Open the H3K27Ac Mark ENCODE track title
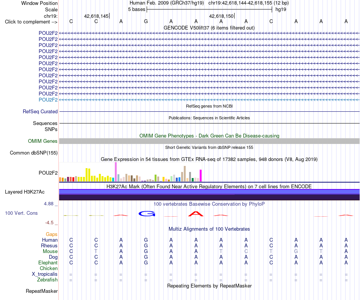This screenshot has width=360, height=300. [x=209, y=186]
